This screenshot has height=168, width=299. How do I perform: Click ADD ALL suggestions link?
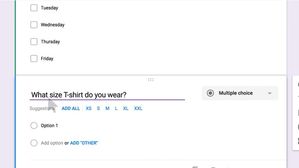(71, 109)
